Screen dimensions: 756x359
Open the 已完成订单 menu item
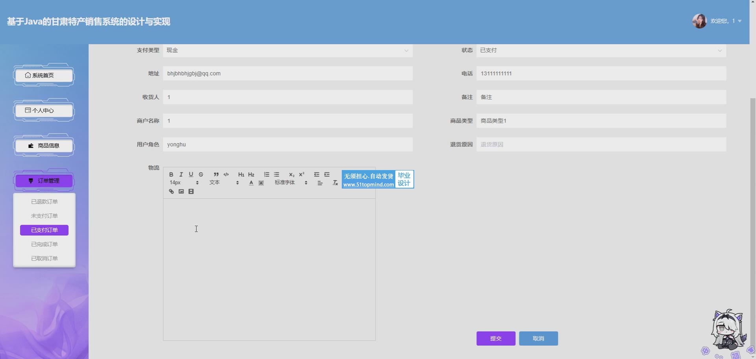click(x=44, y=244)
